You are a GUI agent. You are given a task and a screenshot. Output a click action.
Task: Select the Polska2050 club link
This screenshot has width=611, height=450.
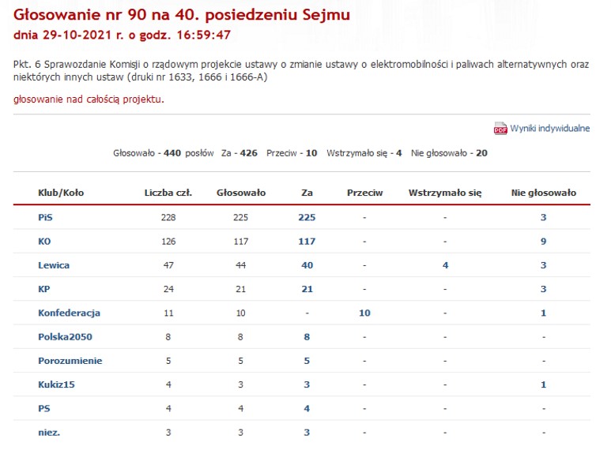click(x=65, y=337)
